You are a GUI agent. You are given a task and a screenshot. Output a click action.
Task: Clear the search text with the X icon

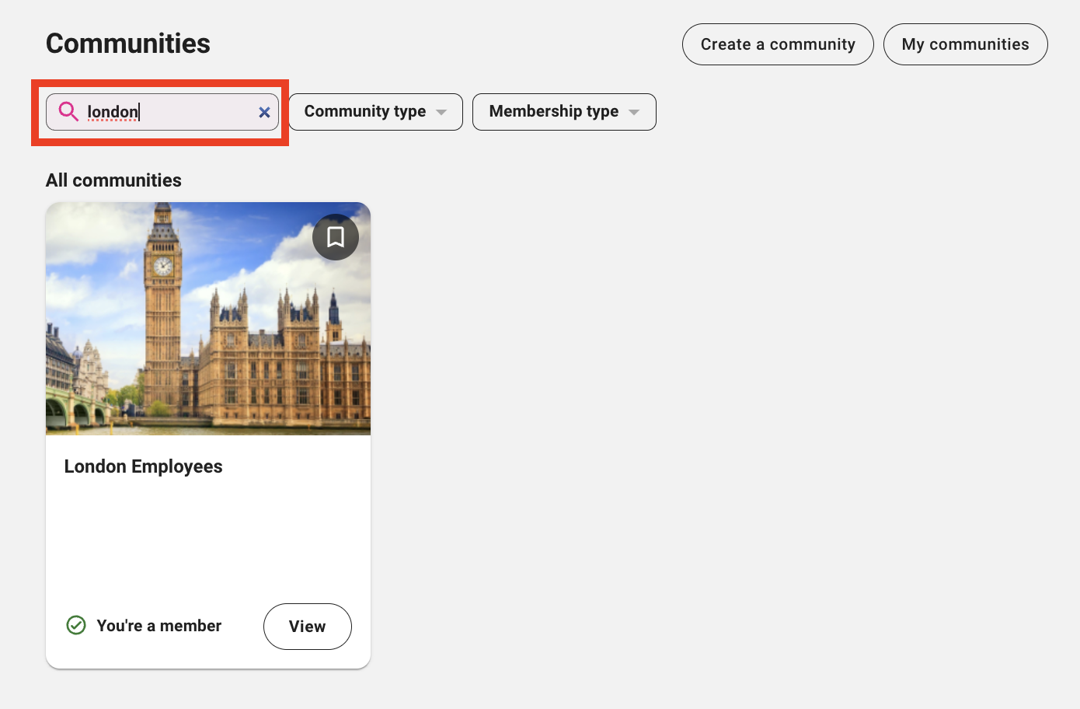click(264, 113)
